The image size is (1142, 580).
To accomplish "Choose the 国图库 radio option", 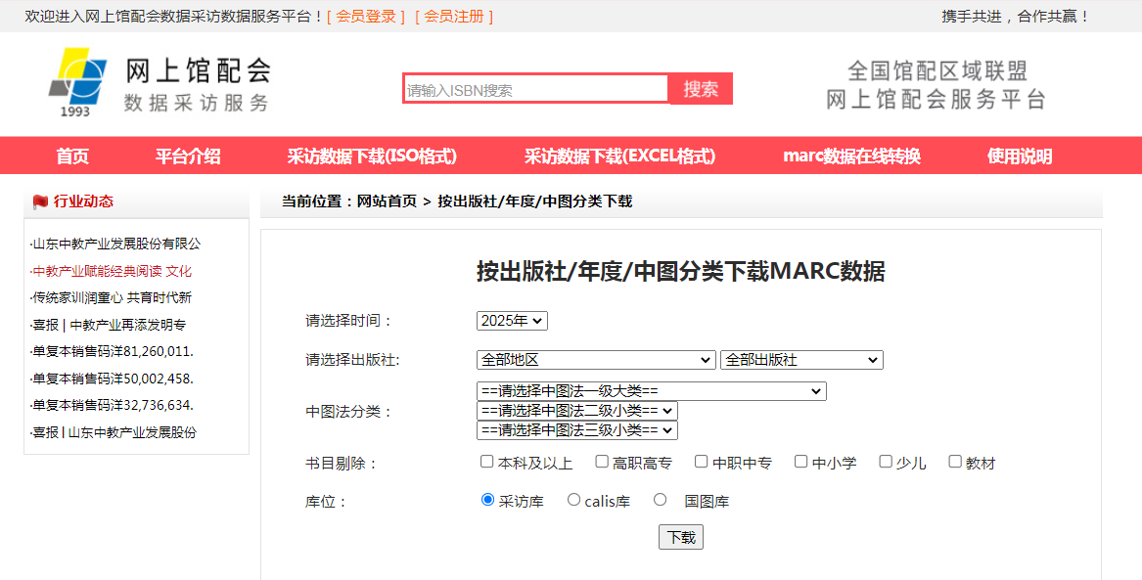I will (x=660, y=500).
